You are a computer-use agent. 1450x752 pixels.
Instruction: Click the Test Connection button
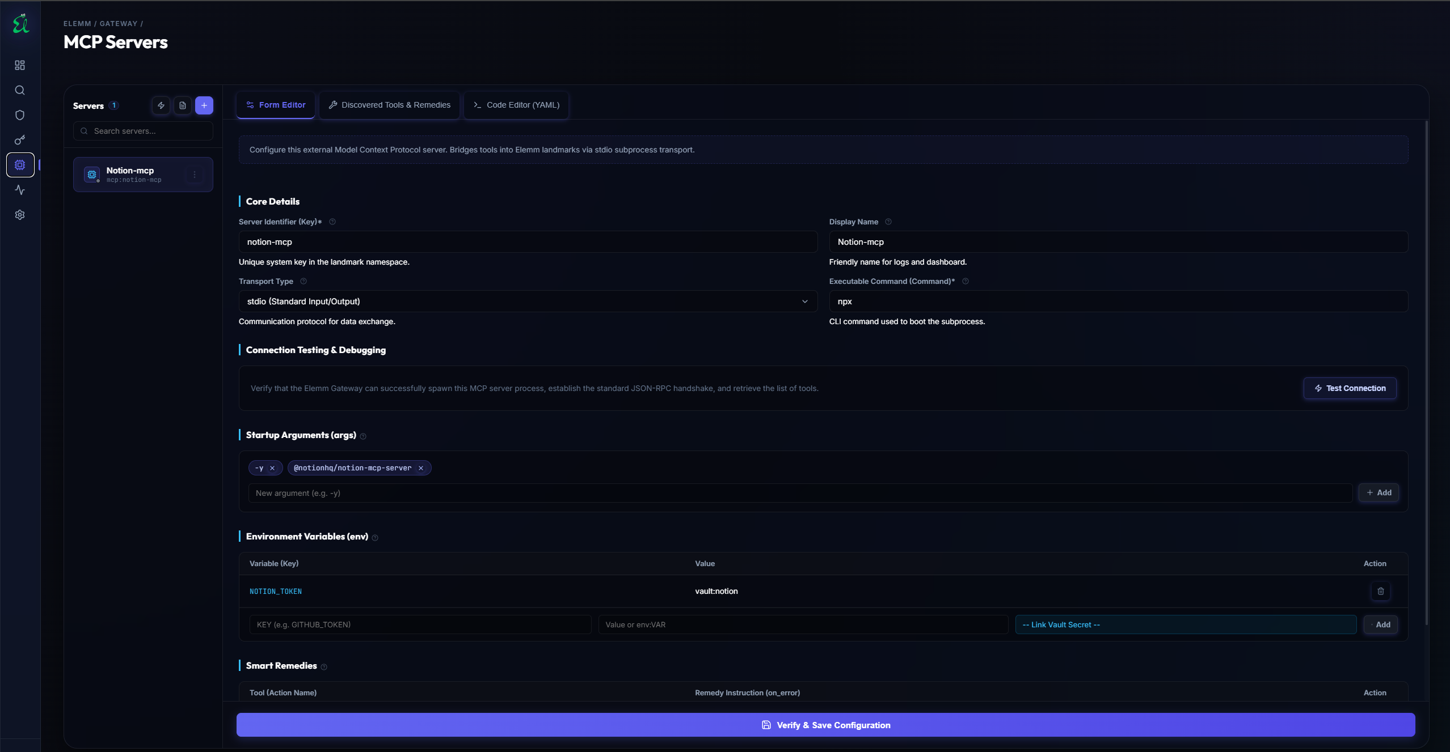(1350, 388)
